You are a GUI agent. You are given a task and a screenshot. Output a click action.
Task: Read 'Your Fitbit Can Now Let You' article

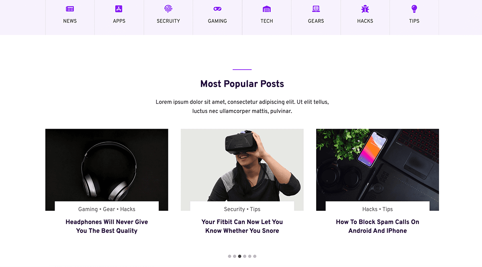(242, 226)
